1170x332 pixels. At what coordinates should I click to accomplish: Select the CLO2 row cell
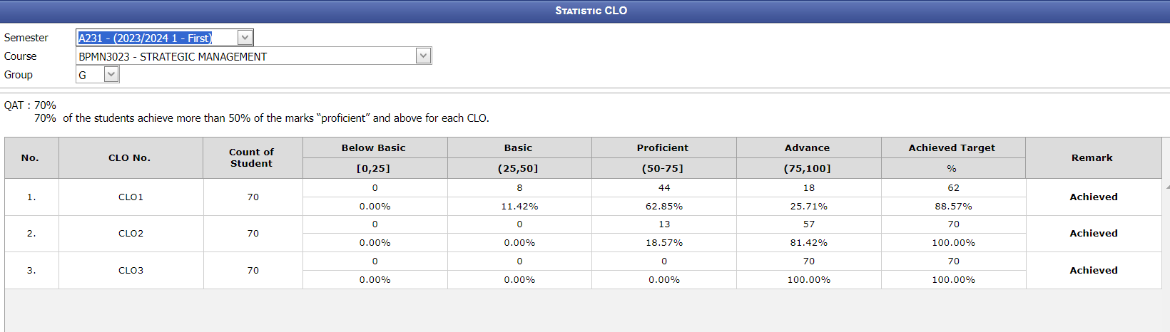coord(131,234)
